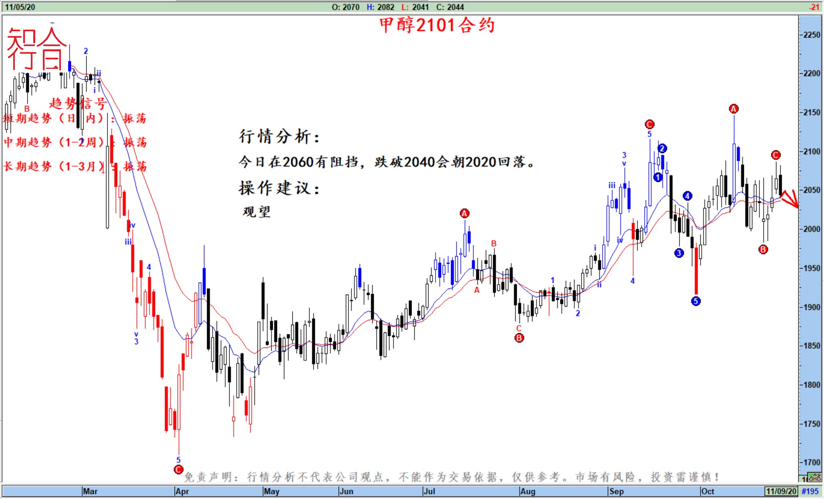The height and width of the screenshot is (499, 824).
Task: Click the 2250 price level on right axis
Action: 812,35
